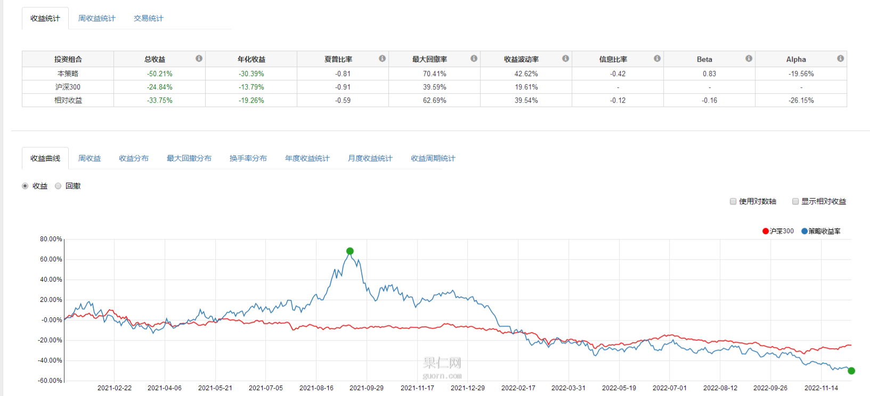Open the 交易统计 tab

tap(148, 18)
